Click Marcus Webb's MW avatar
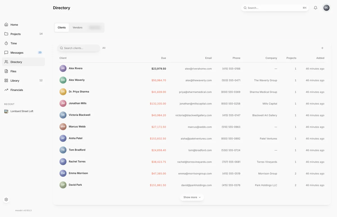This screenshot has width=337, height=217. (63, 127)
